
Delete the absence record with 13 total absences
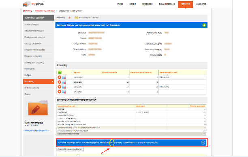tap(64, 82)
